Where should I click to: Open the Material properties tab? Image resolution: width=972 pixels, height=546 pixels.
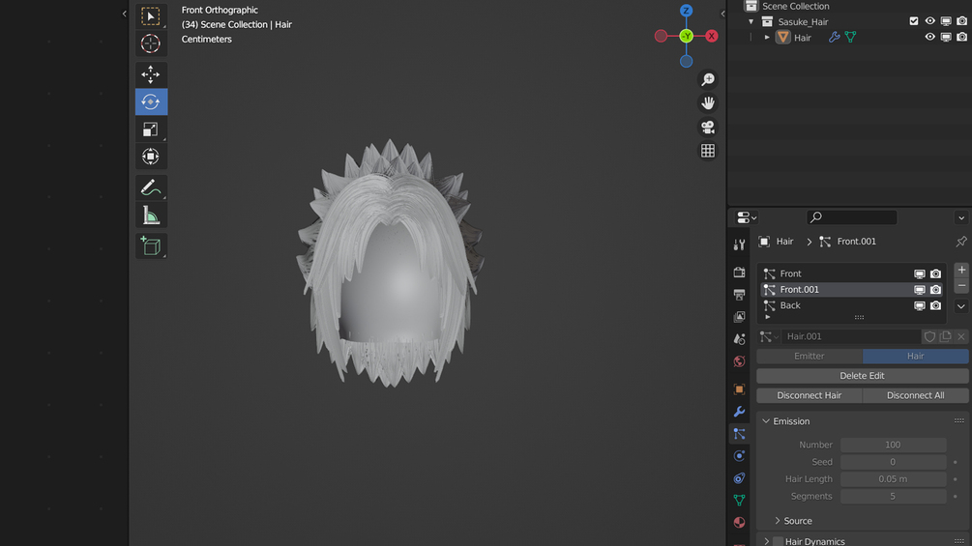(x=739, y=523)
